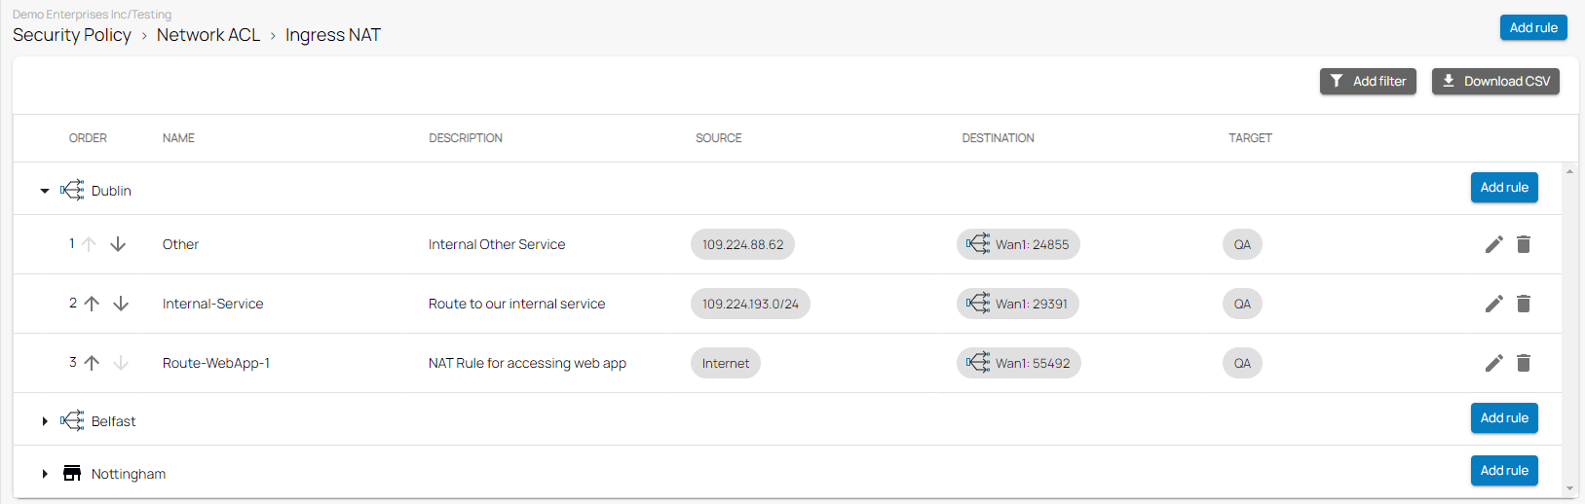This screenshot has height=504, width=1585.
Task: Move the Internal-Service rule up in the order
Action: point(92,304)
